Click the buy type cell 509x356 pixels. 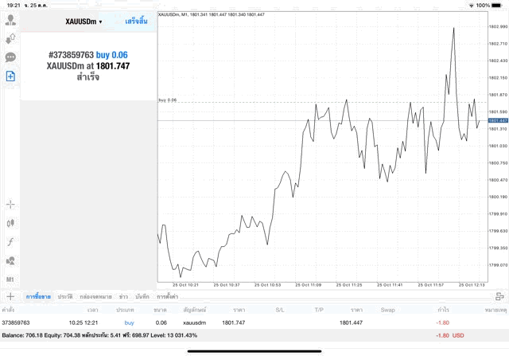click(129, 323)
